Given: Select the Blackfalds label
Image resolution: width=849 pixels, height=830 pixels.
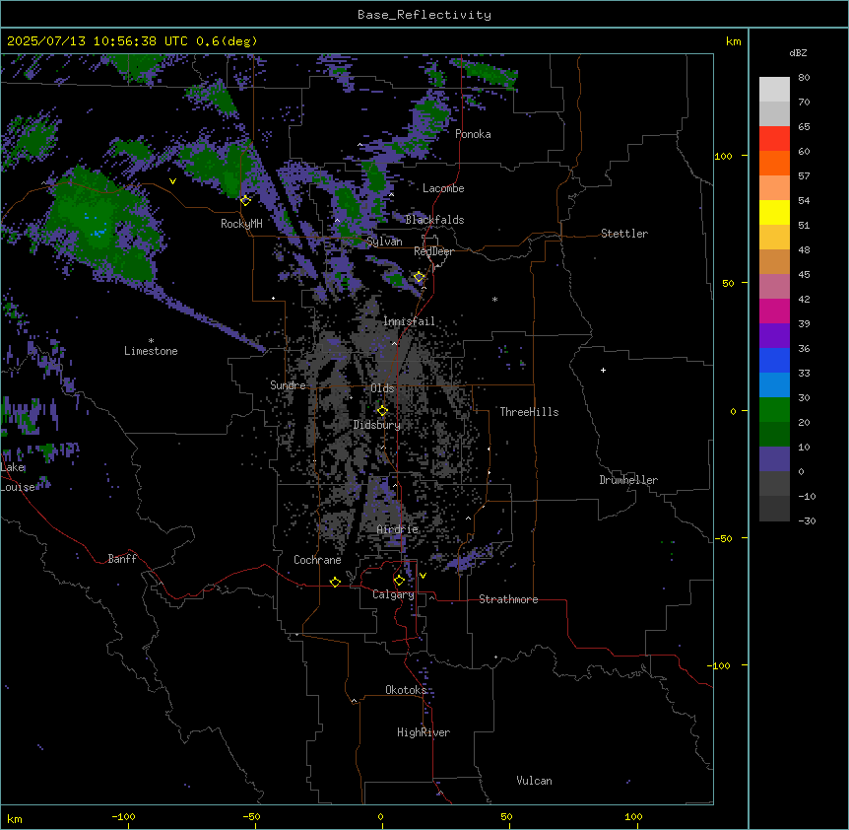Looking at the screenshot, I should tap(434, 220).
